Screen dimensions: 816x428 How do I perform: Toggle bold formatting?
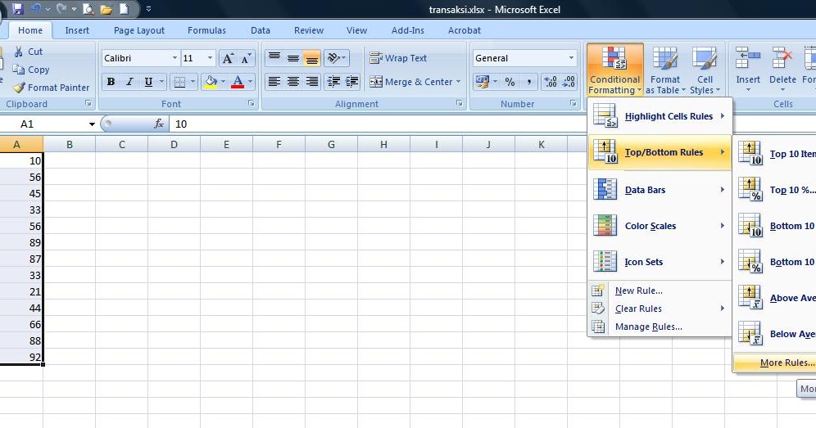tap(111, 82)
